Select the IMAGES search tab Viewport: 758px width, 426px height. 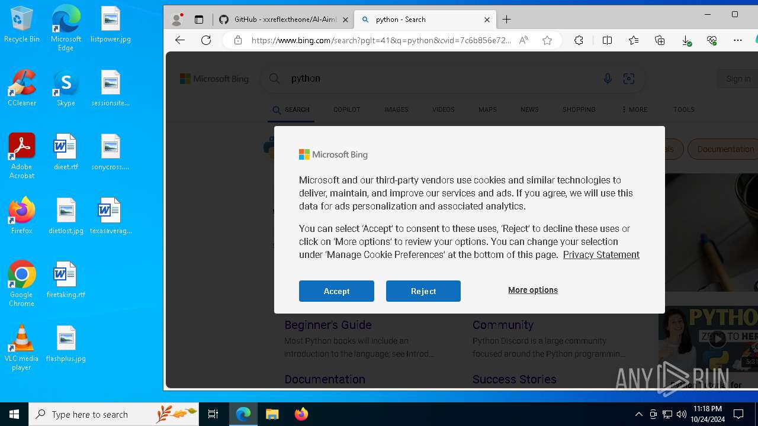pos(396,109)
